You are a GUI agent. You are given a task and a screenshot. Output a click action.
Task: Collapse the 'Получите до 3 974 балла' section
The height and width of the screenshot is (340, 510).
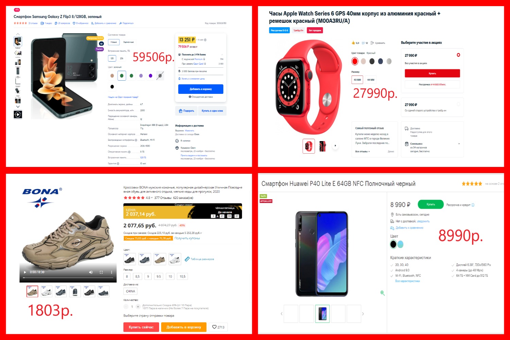tap(222, 54)
